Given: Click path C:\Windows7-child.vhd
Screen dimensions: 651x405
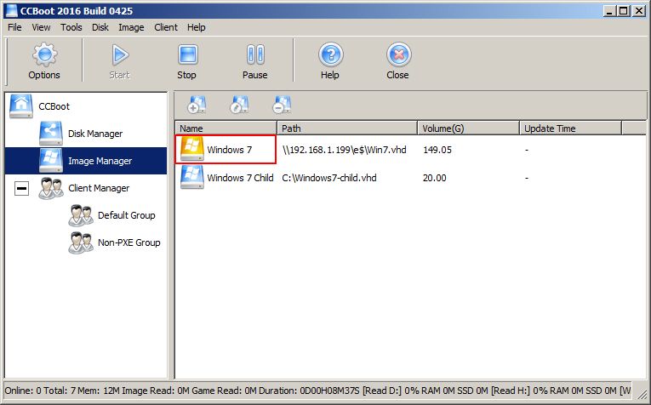Looking at the screenshot, I should (x=329, y=178).
